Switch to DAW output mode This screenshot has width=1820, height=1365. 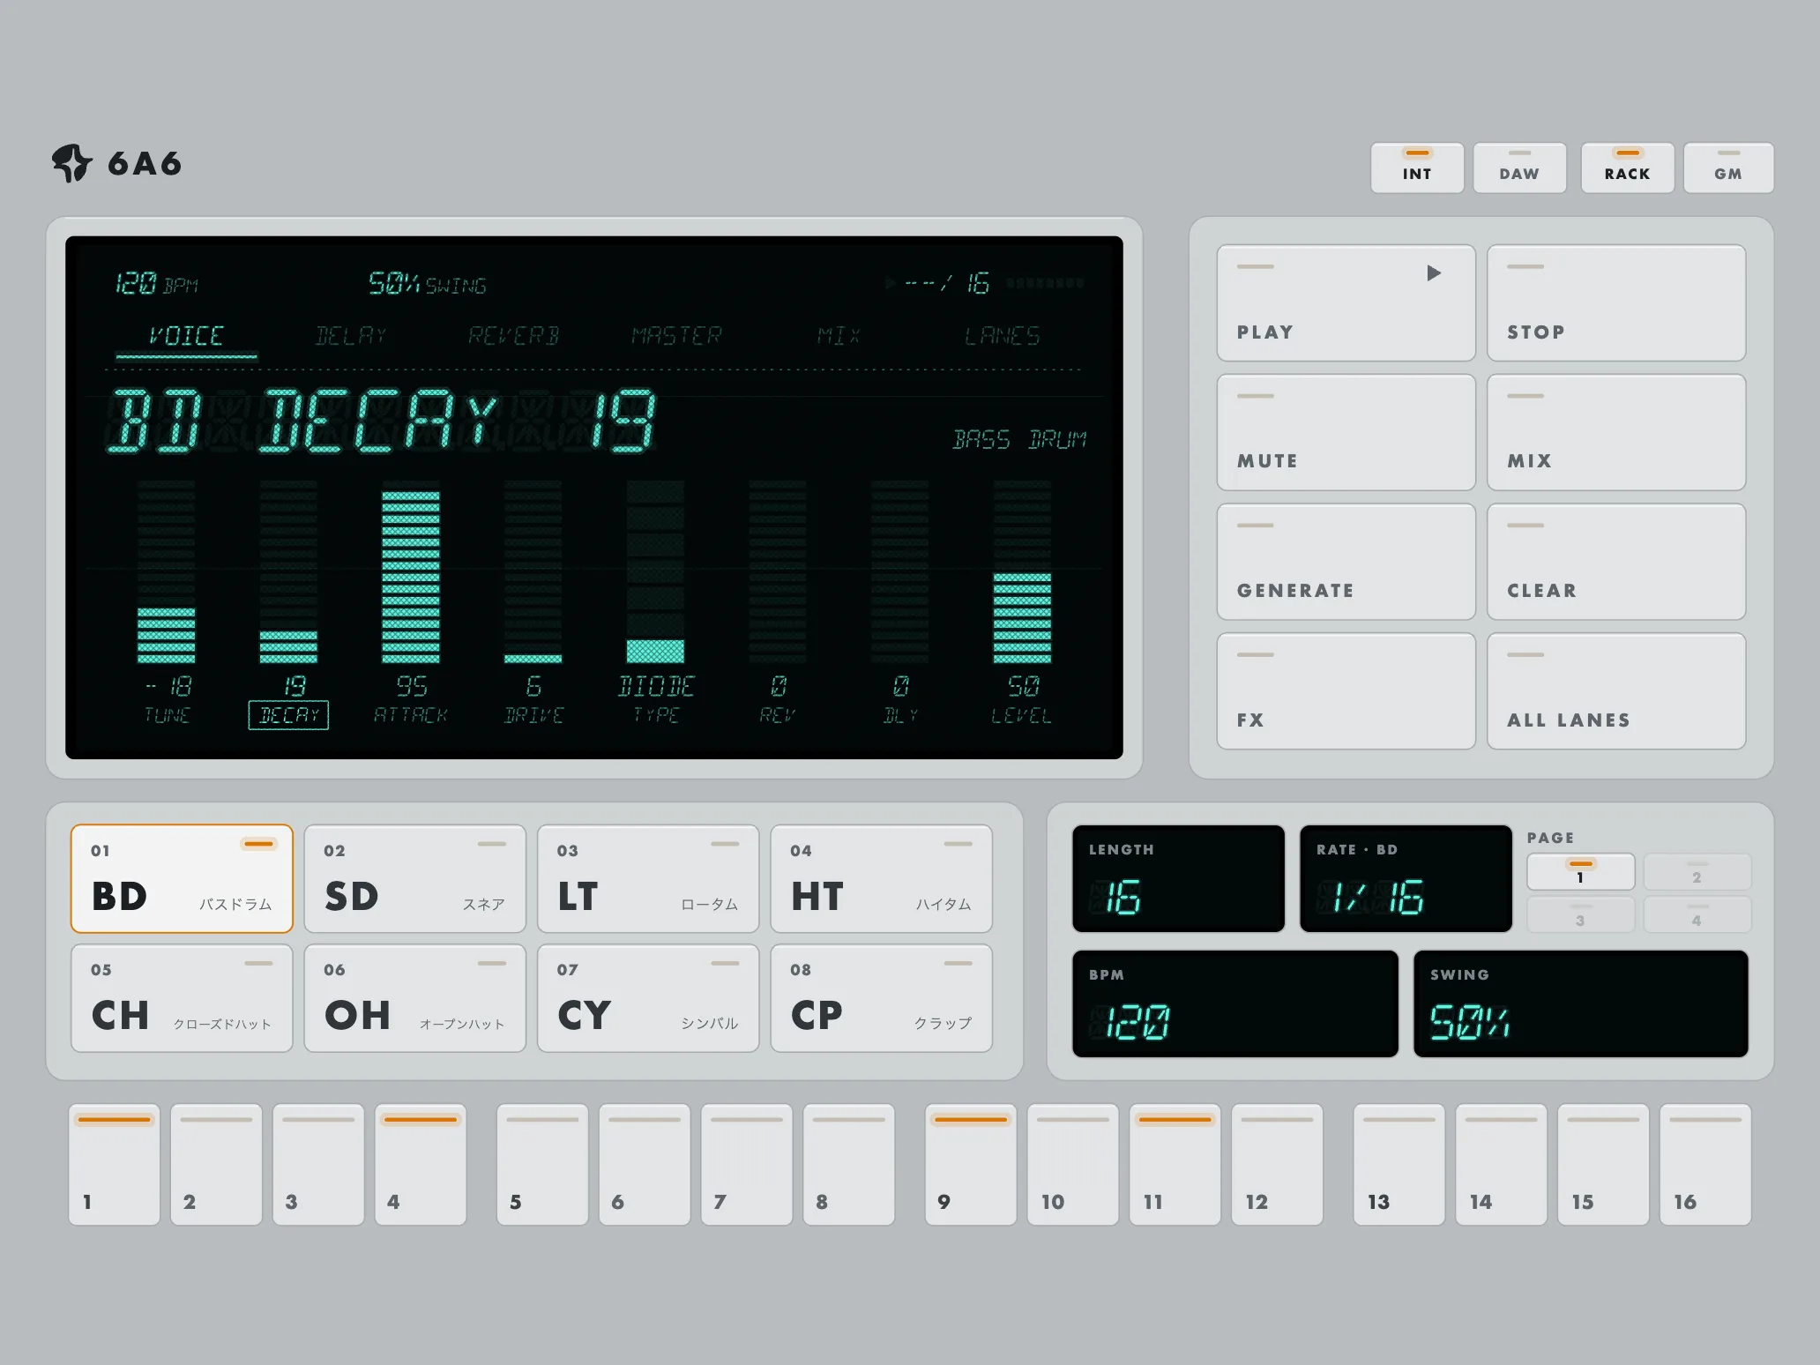[x=1519, y=168]
